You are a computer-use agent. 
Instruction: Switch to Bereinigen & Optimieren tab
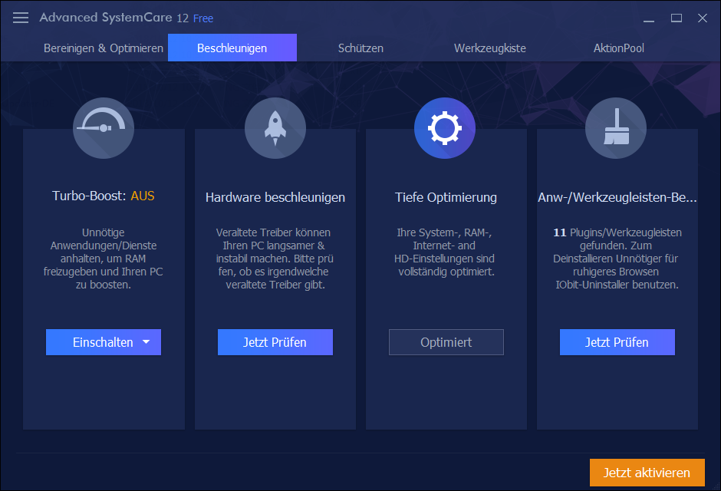click(x=104, y=48)
